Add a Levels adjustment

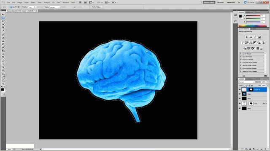pyautogui.click(x=251, y=37)
